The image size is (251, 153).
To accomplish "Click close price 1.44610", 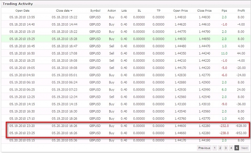I will click(204, 24).
